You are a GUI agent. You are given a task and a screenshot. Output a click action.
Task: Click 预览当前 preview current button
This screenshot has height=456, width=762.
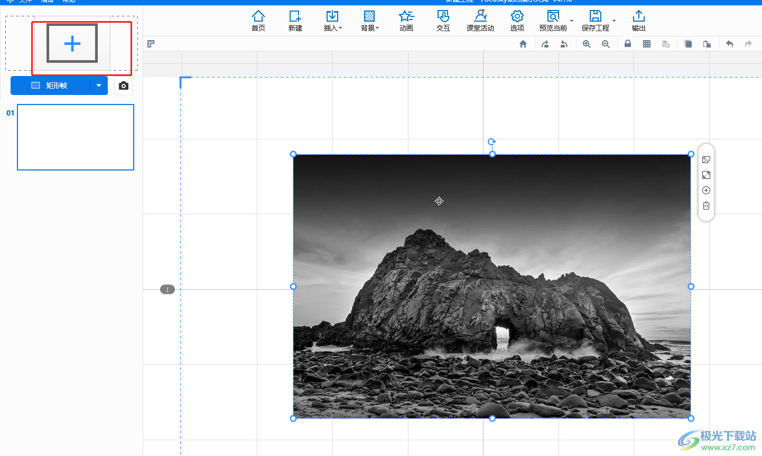553,21
